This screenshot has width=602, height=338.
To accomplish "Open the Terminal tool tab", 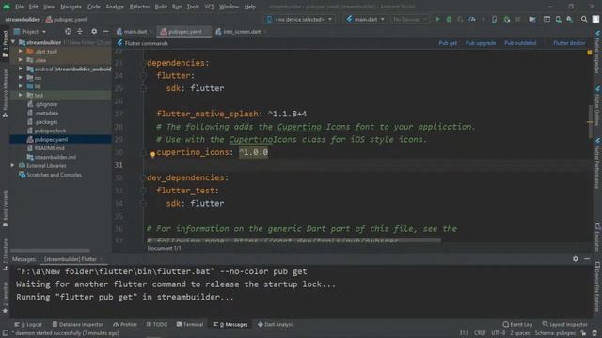I will pos(190,324).
